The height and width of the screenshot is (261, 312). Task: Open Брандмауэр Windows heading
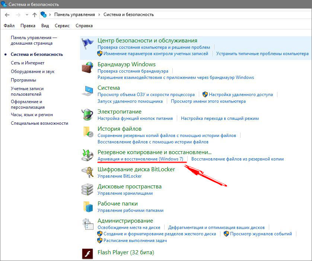(127, 64)
